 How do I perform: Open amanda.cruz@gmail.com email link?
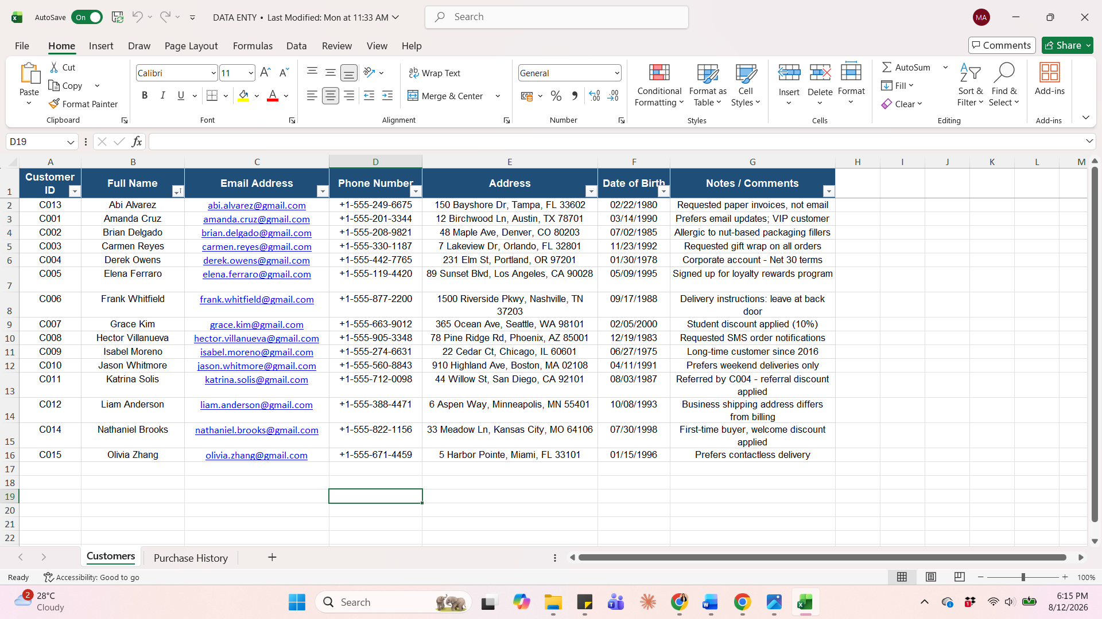click(x=257, y=219)
